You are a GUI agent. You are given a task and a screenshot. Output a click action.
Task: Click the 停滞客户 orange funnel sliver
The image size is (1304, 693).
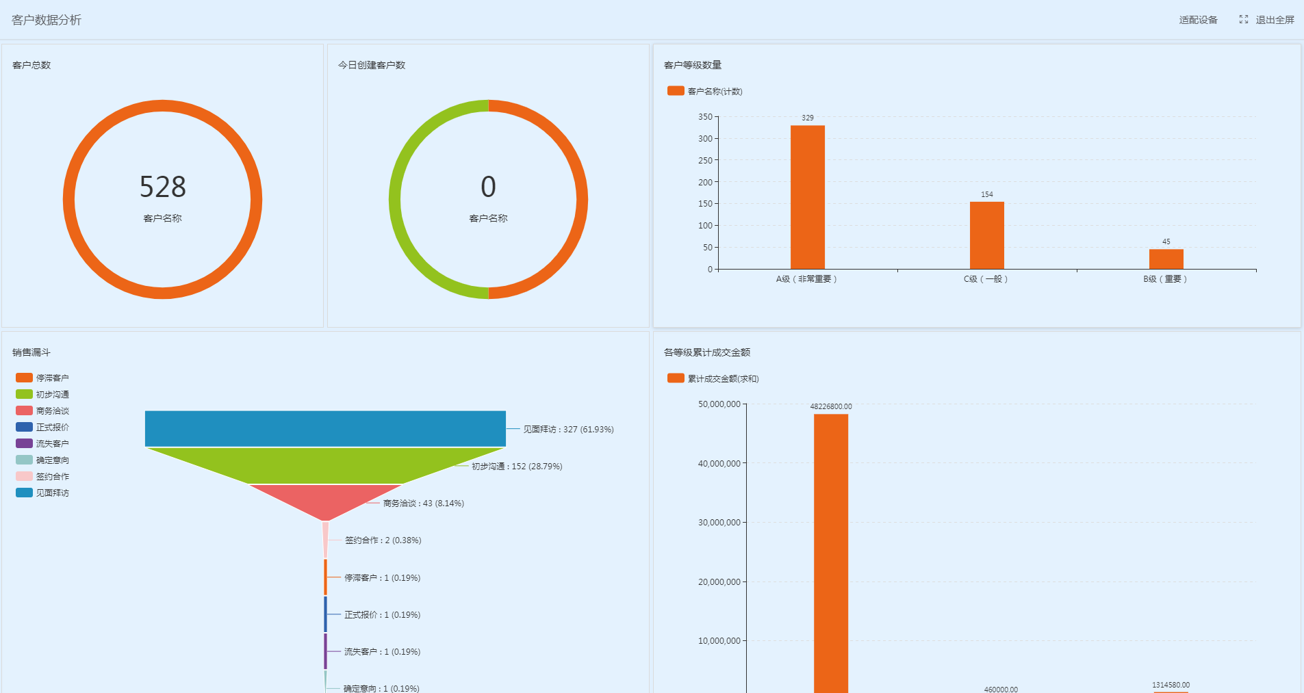[325, 577]
